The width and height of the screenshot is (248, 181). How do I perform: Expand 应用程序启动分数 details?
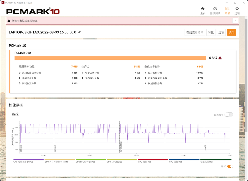click(20, 73)
